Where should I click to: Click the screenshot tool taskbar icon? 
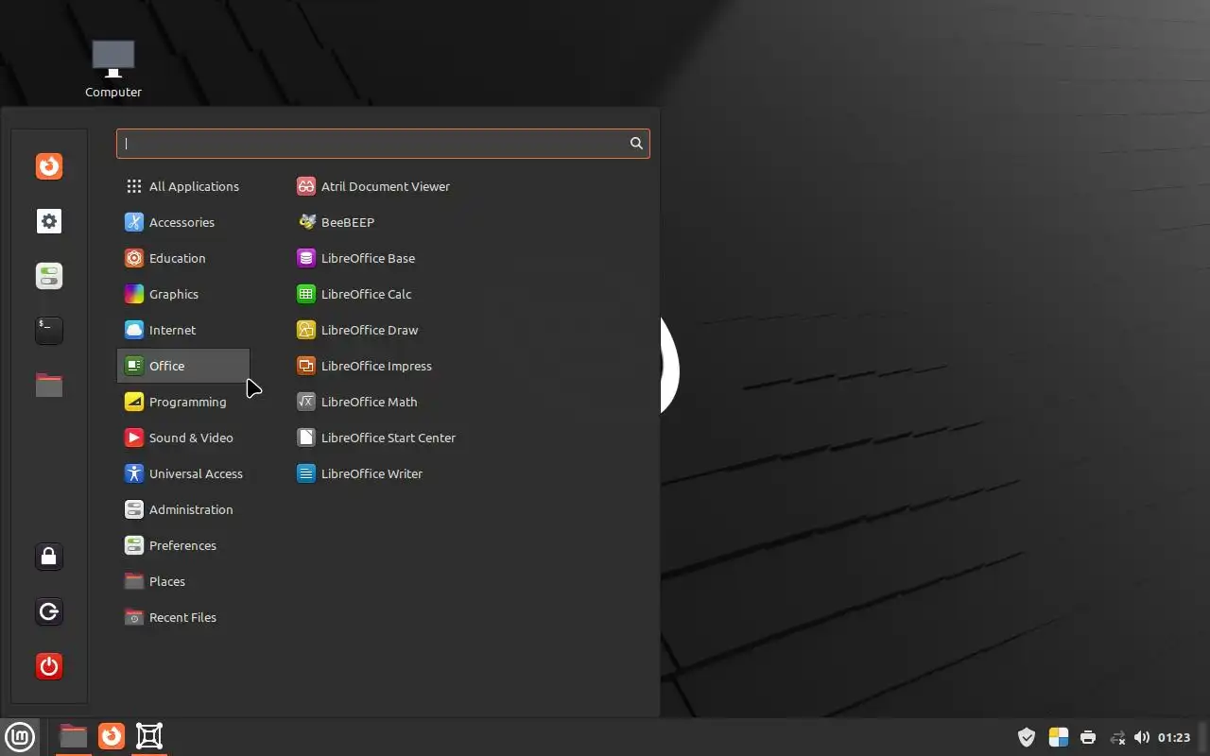coord(149,736)
